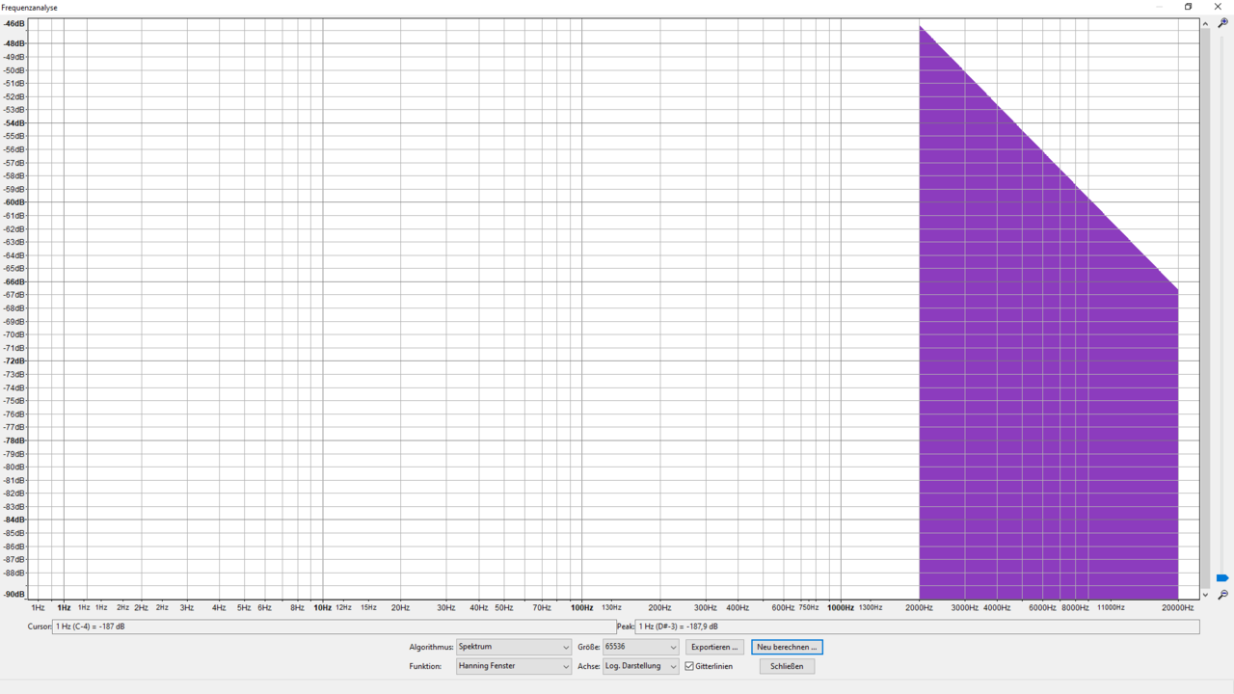1234x694 pixels.
Task: Click the Cursor readout field
Action: (x=334, y=627)
